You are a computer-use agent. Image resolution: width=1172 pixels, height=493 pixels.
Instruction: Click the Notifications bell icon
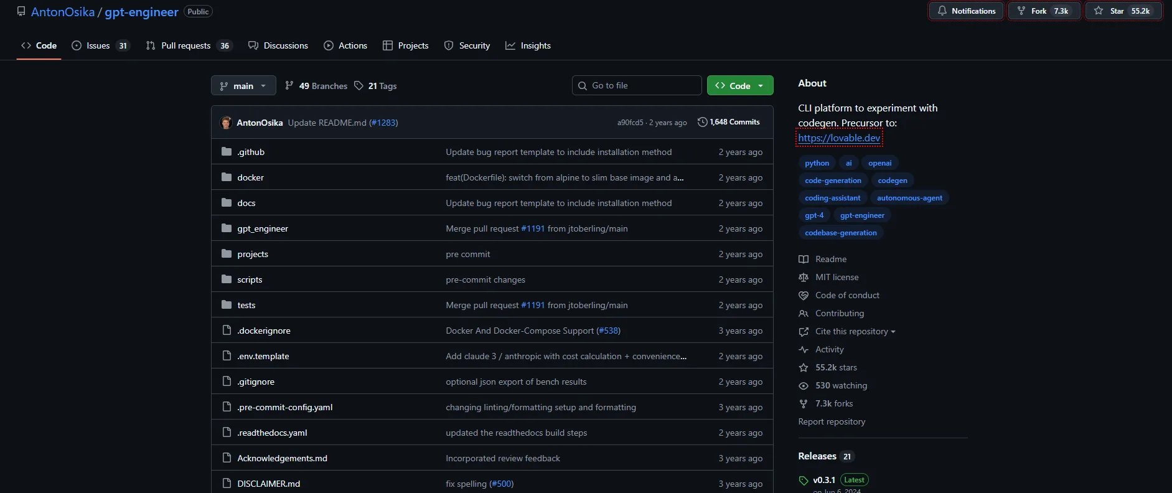[942, 11]
